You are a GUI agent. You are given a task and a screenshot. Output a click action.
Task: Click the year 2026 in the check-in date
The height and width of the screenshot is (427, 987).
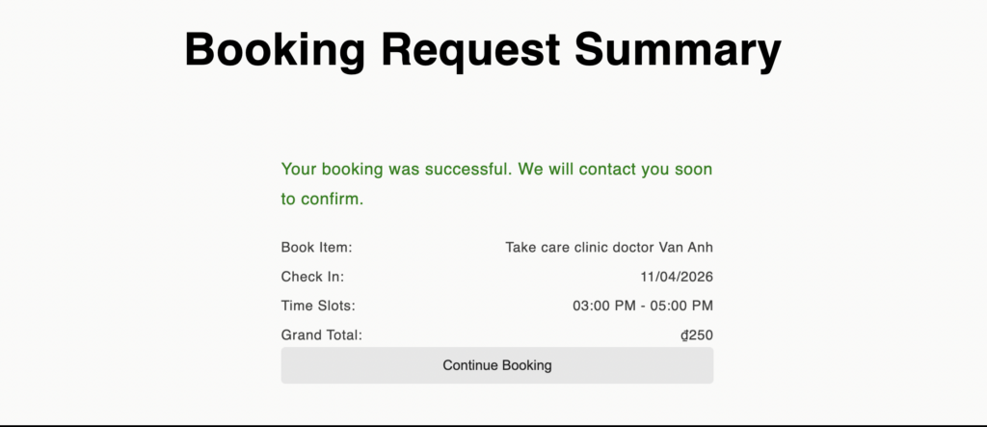point(695,277)
